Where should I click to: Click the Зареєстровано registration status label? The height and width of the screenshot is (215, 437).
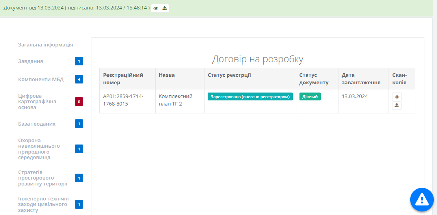pyautogui.click(x=250, y=97)
